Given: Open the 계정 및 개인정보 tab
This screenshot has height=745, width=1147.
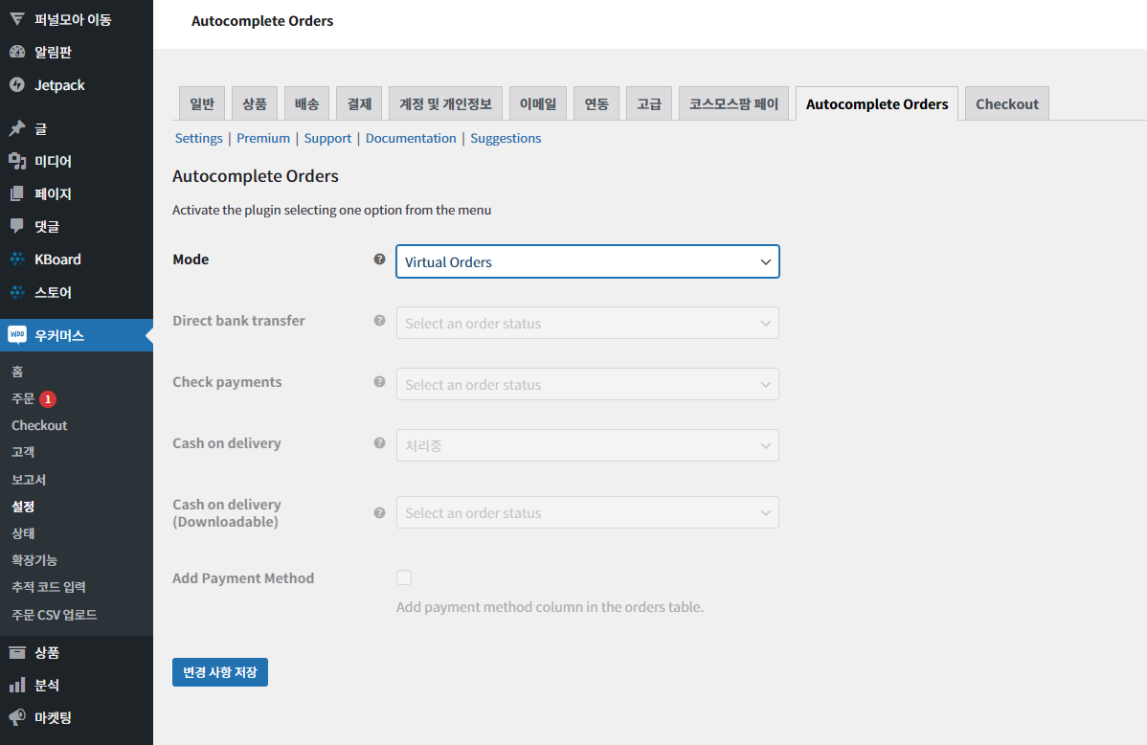Looking at the screenshot, I should click(x=445, y=103).
